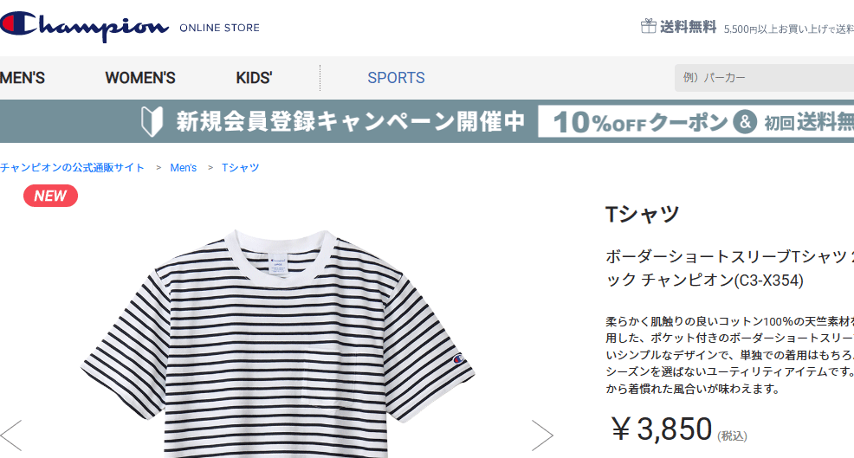Screen dimensions: 854x458
Task: Click the search field with パーカー placeholder
Action: pos(764,78)
